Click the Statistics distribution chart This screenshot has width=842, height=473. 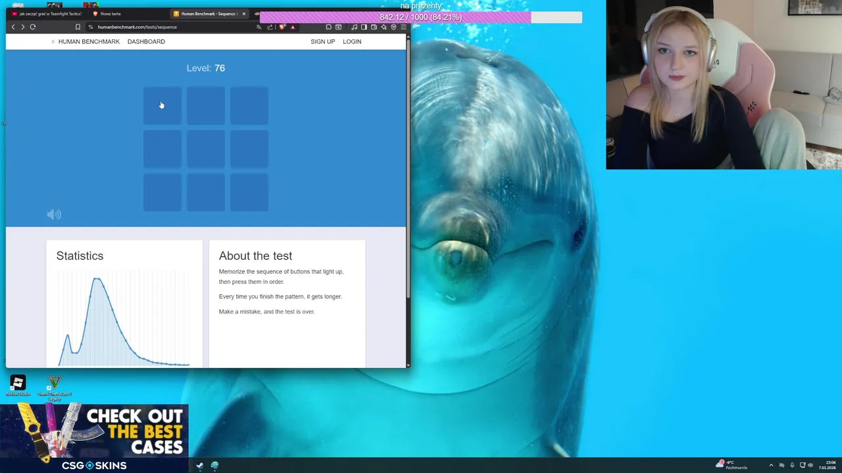click(x=124, y=319)
